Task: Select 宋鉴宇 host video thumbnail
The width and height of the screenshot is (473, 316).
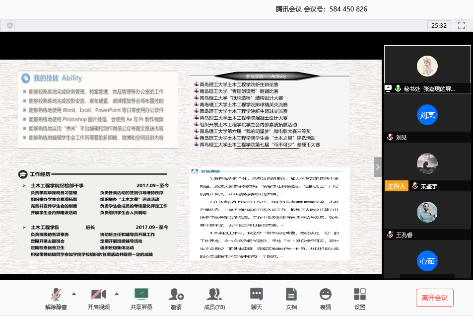Action: tap(427, 163)
